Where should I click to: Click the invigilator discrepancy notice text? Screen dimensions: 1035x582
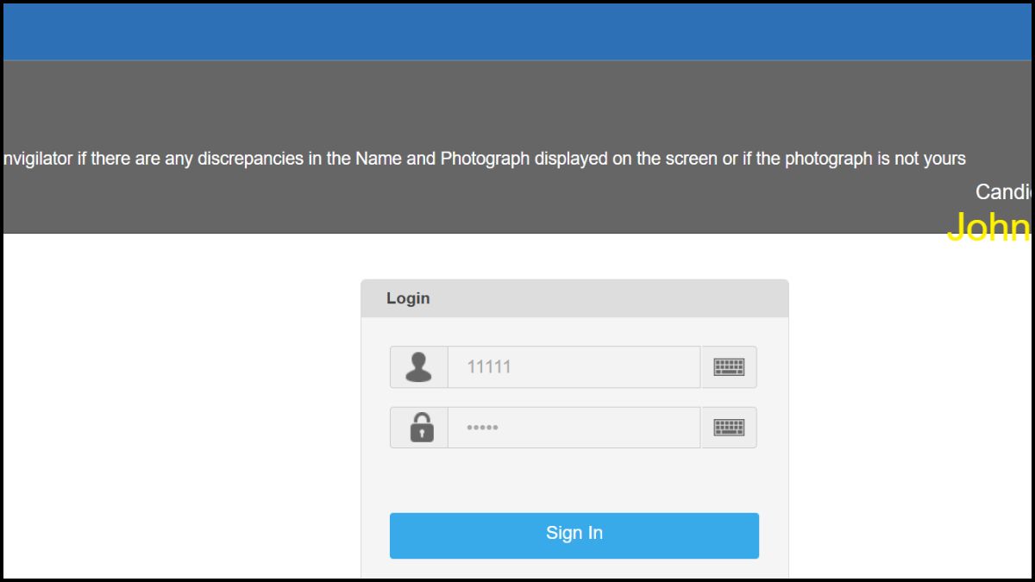click(x=483, y=158)
